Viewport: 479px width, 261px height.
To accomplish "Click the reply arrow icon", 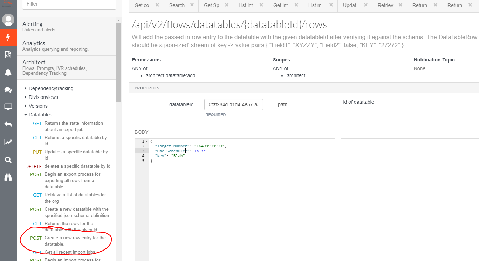I will click(8, 124).
